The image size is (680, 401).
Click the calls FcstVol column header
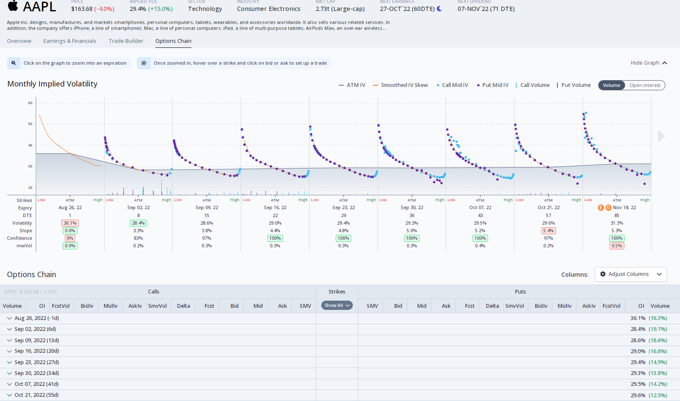click(x=61, y=306)
